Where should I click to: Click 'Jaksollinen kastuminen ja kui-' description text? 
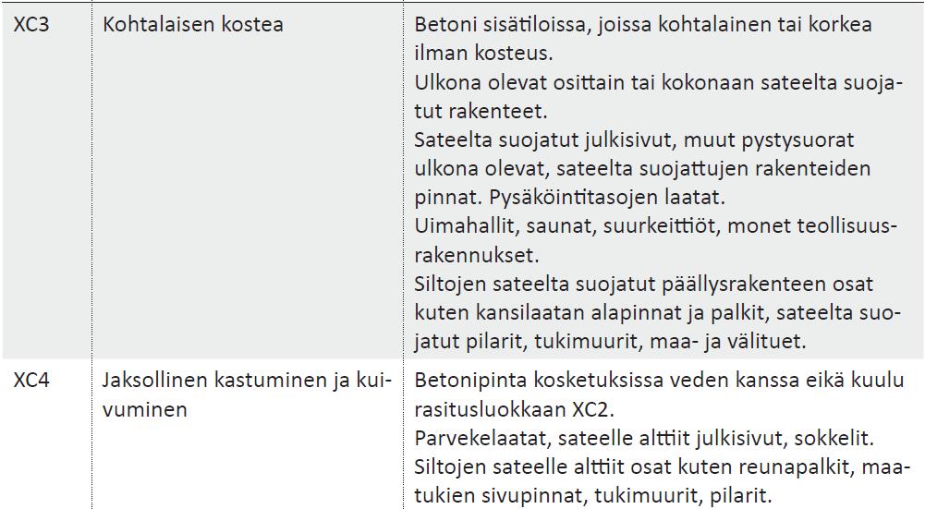(247, 381)
